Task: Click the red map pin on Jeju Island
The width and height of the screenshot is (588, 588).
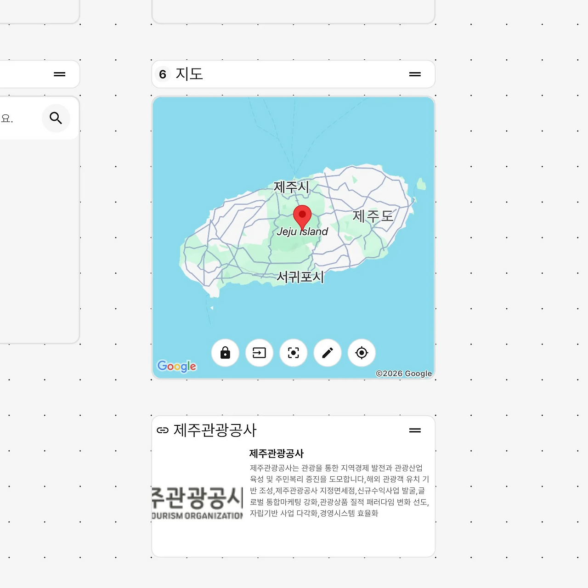Action: 302,217
